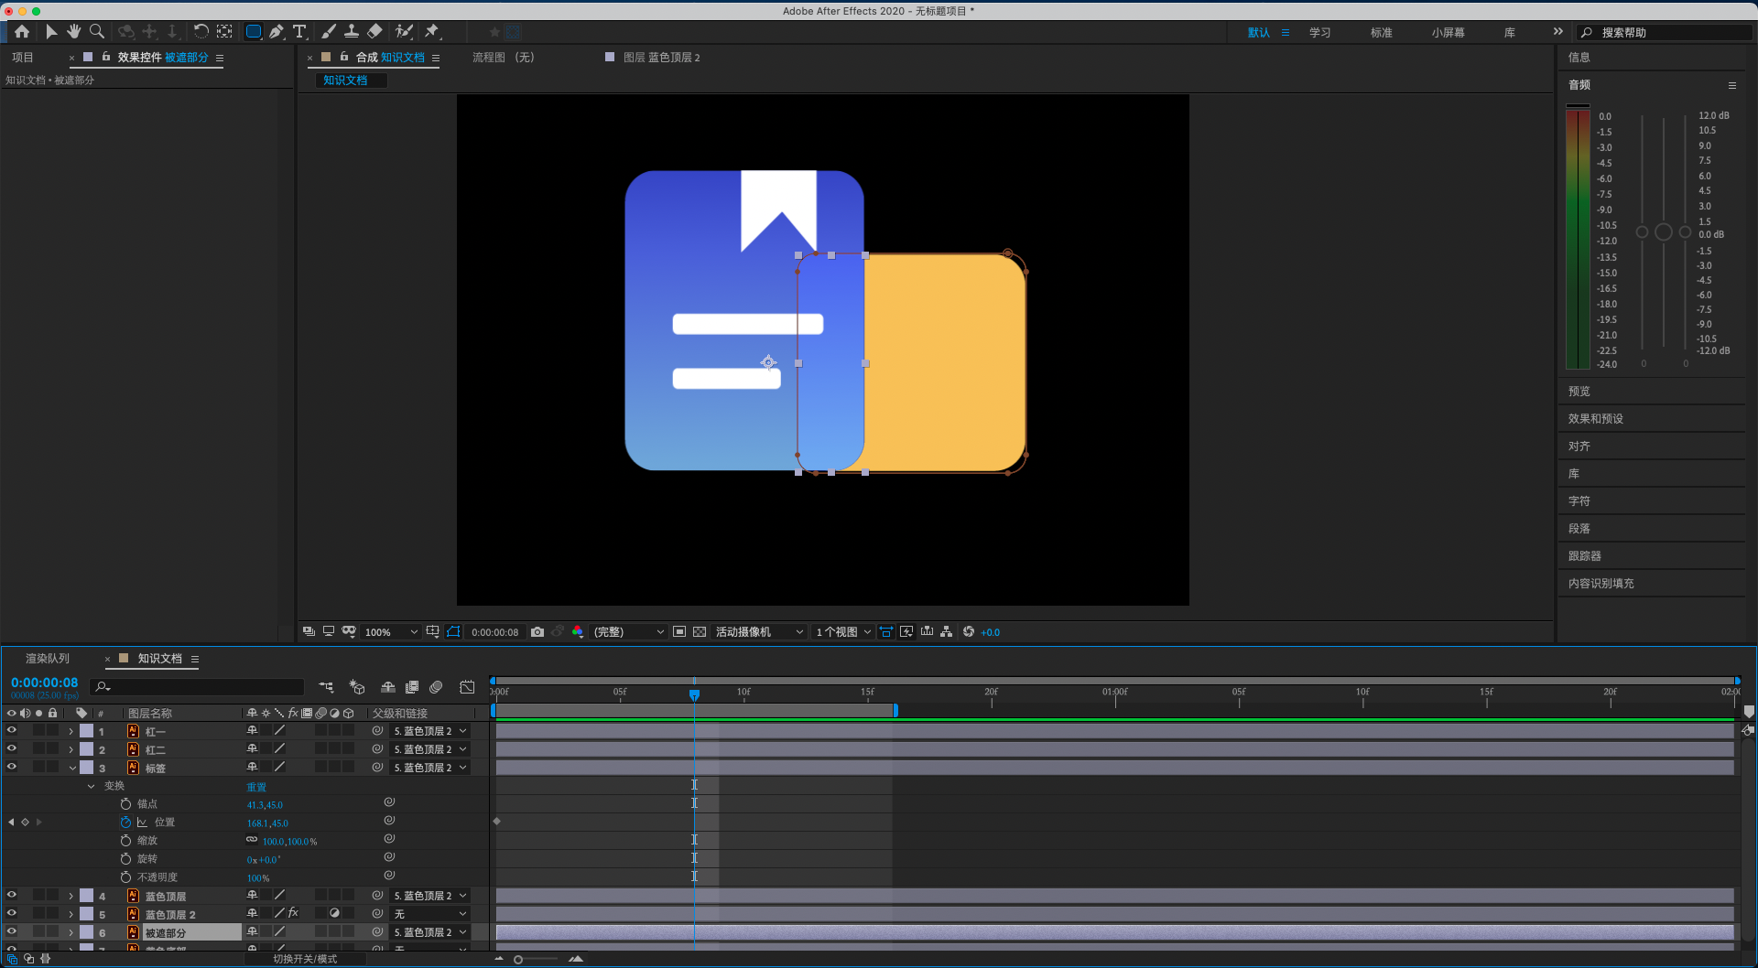1758x968 pixels.
Task: Select the Roto Brush tool
Action: [x=404, y=32]
